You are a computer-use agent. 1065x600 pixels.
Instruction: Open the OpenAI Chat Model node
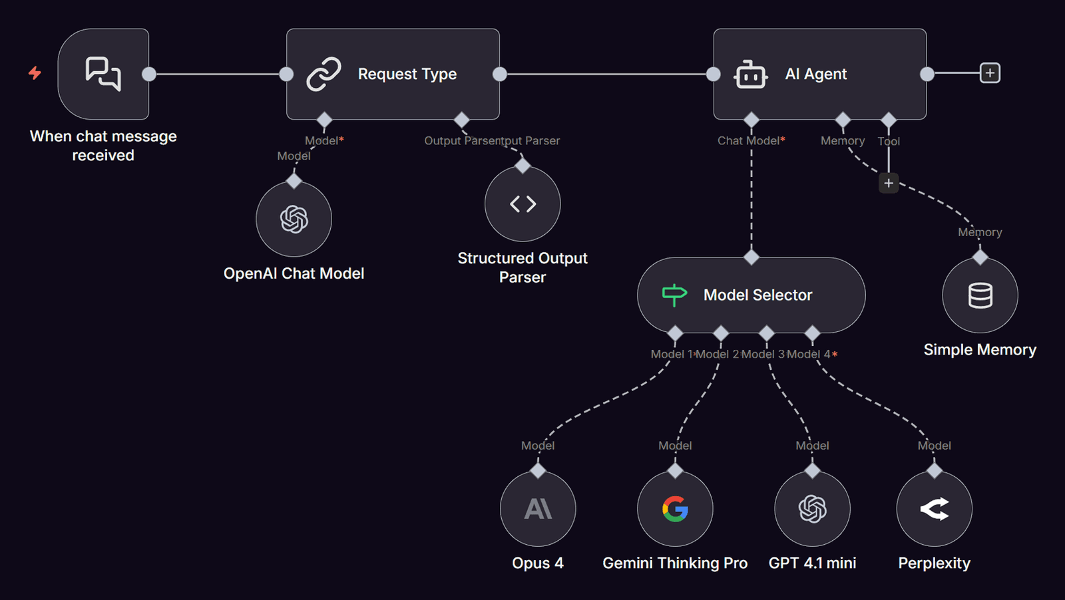(x=294, y=219)
